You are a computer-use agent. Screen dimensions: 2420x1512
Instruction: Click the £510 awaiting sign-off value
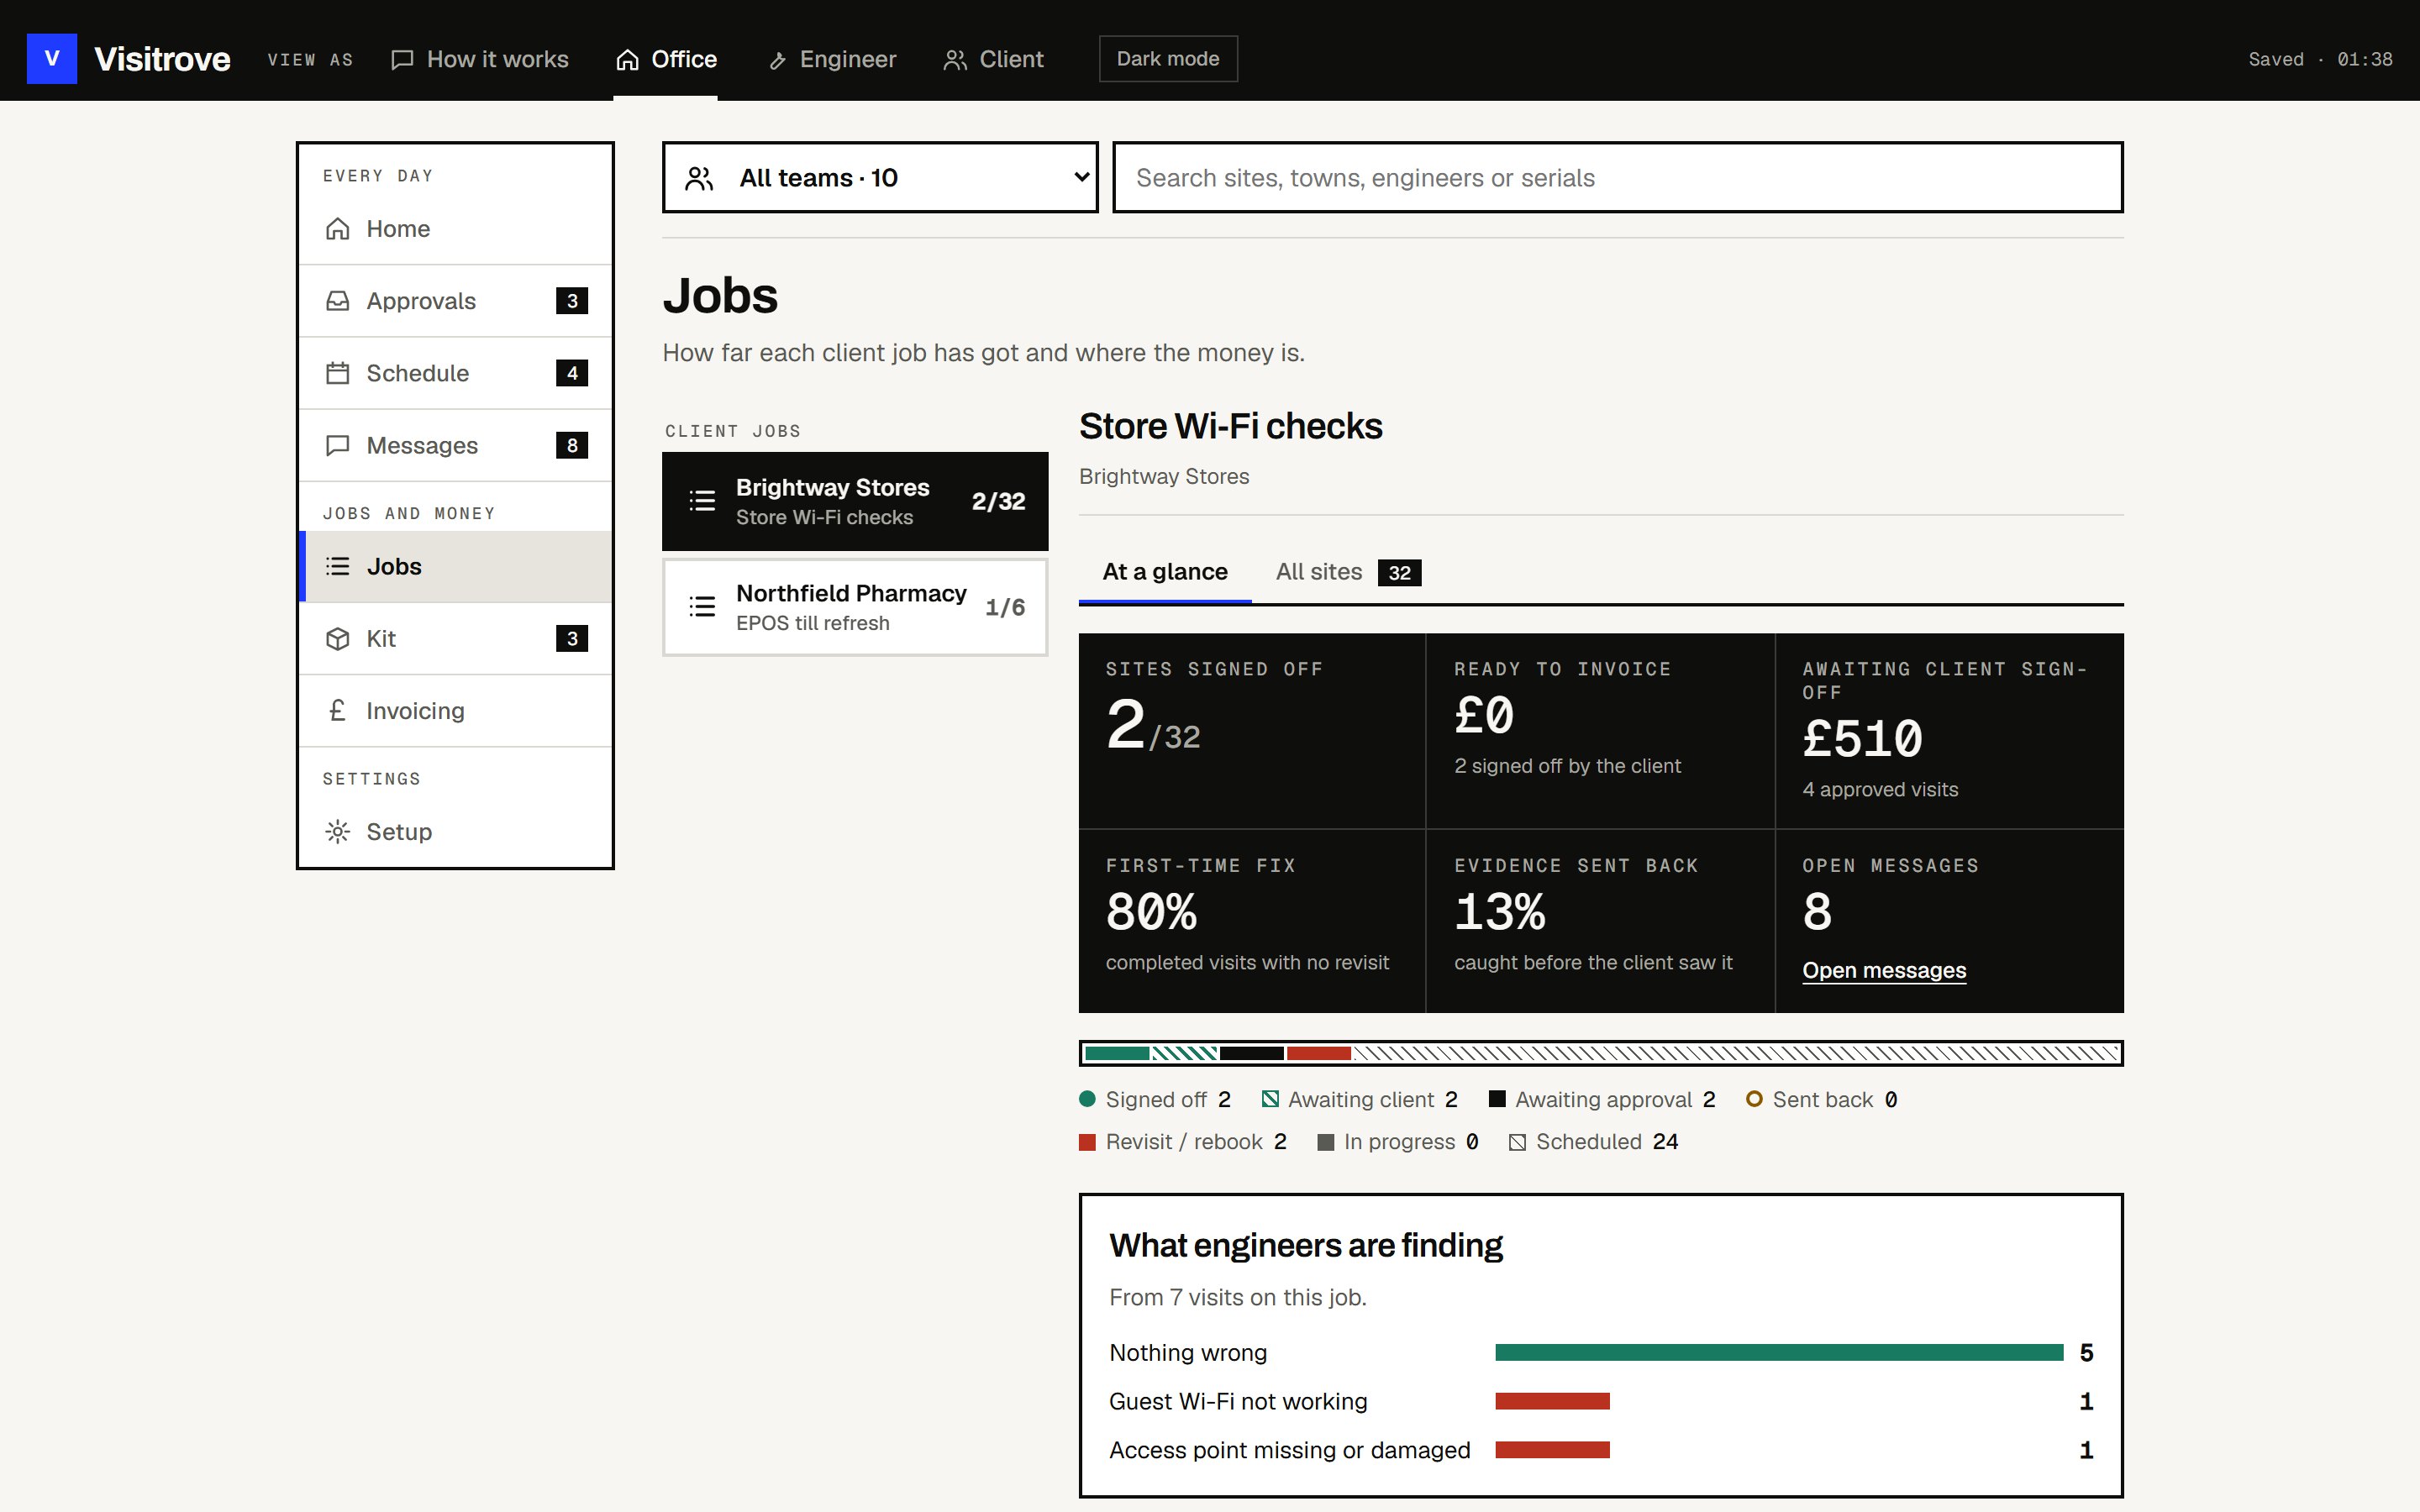point(1862,739)
